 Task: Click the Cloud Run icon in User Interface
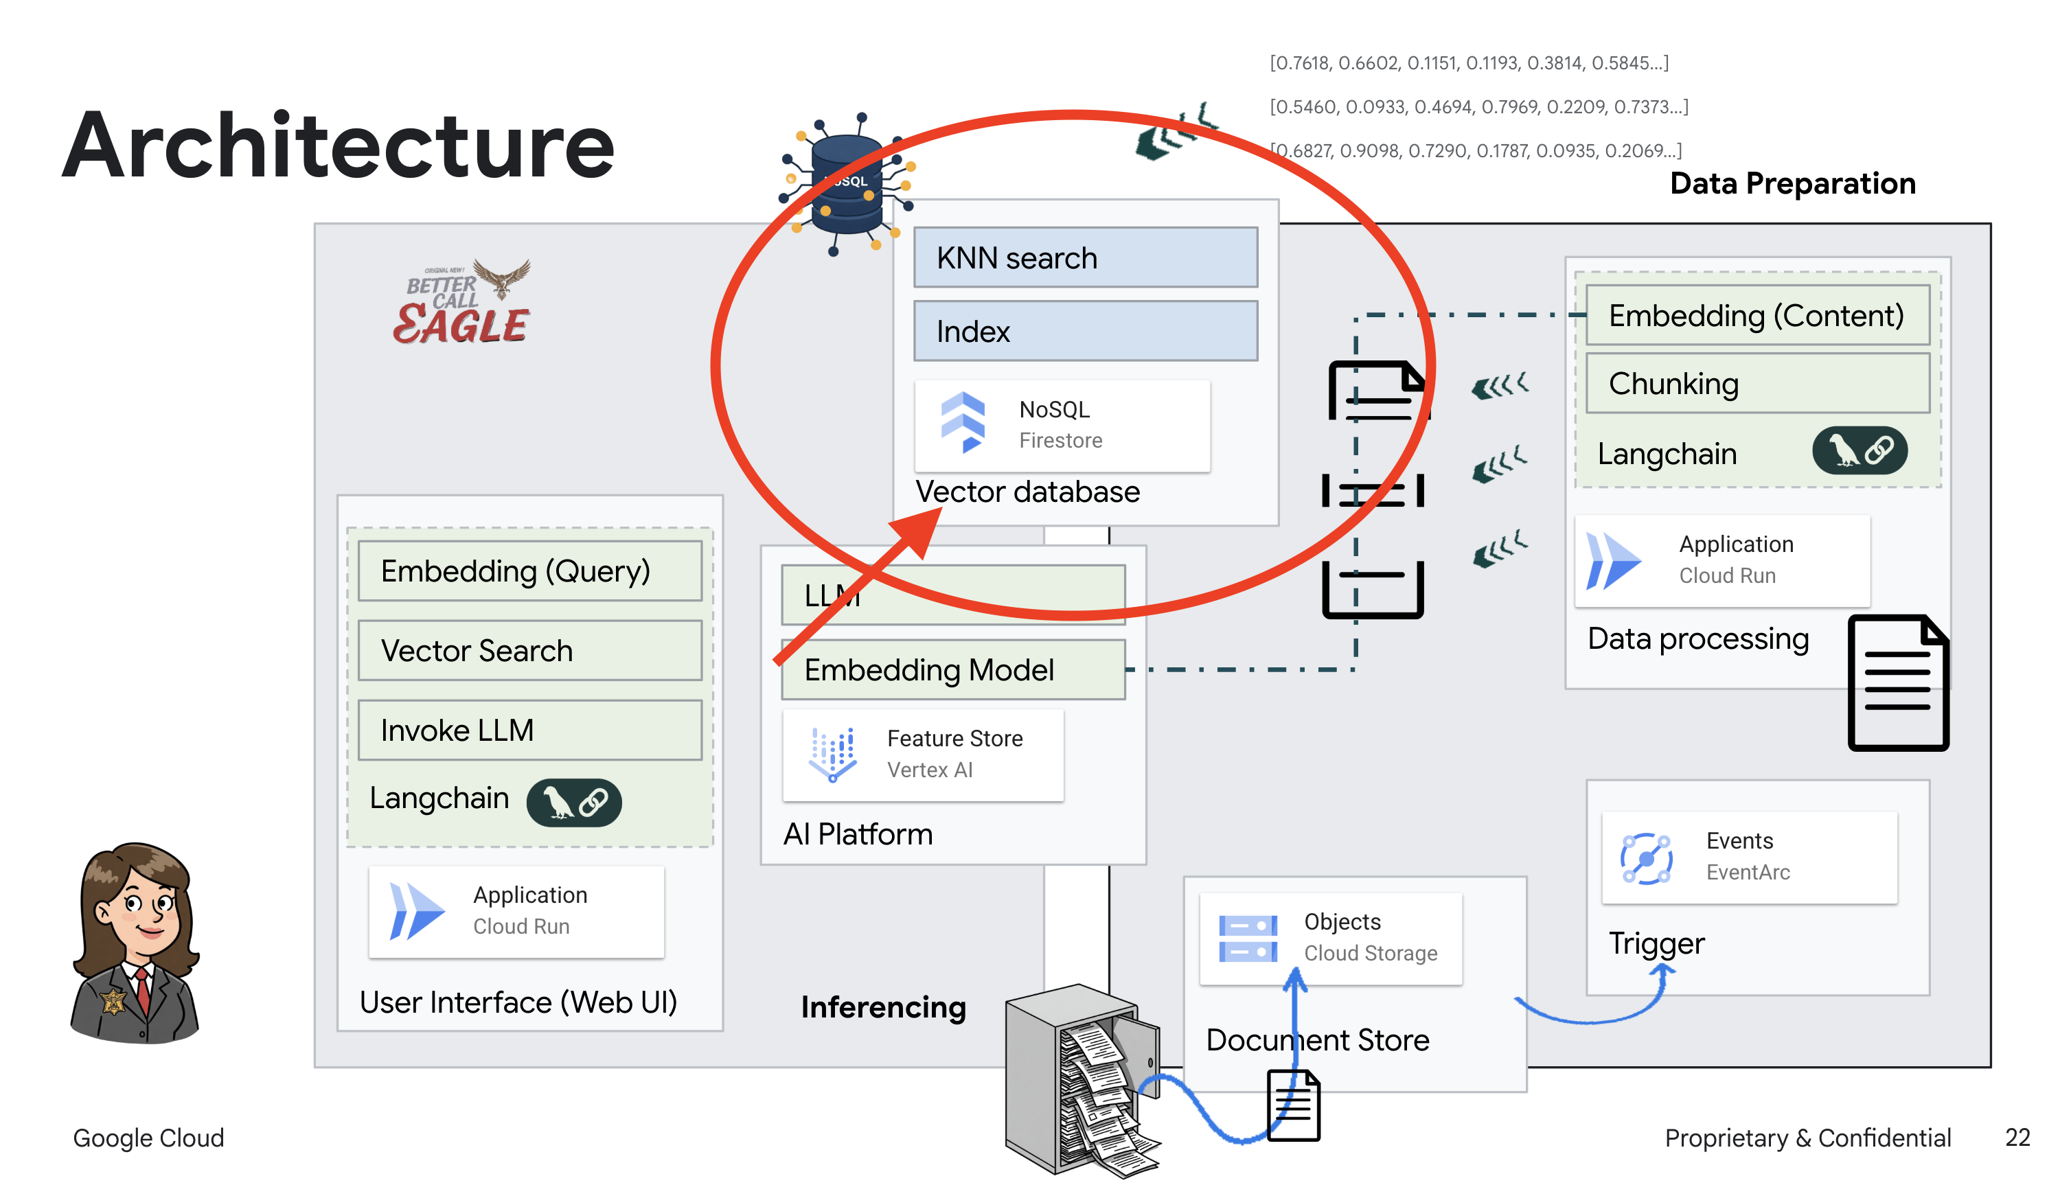pyautogui.click(x=417, y=911)
